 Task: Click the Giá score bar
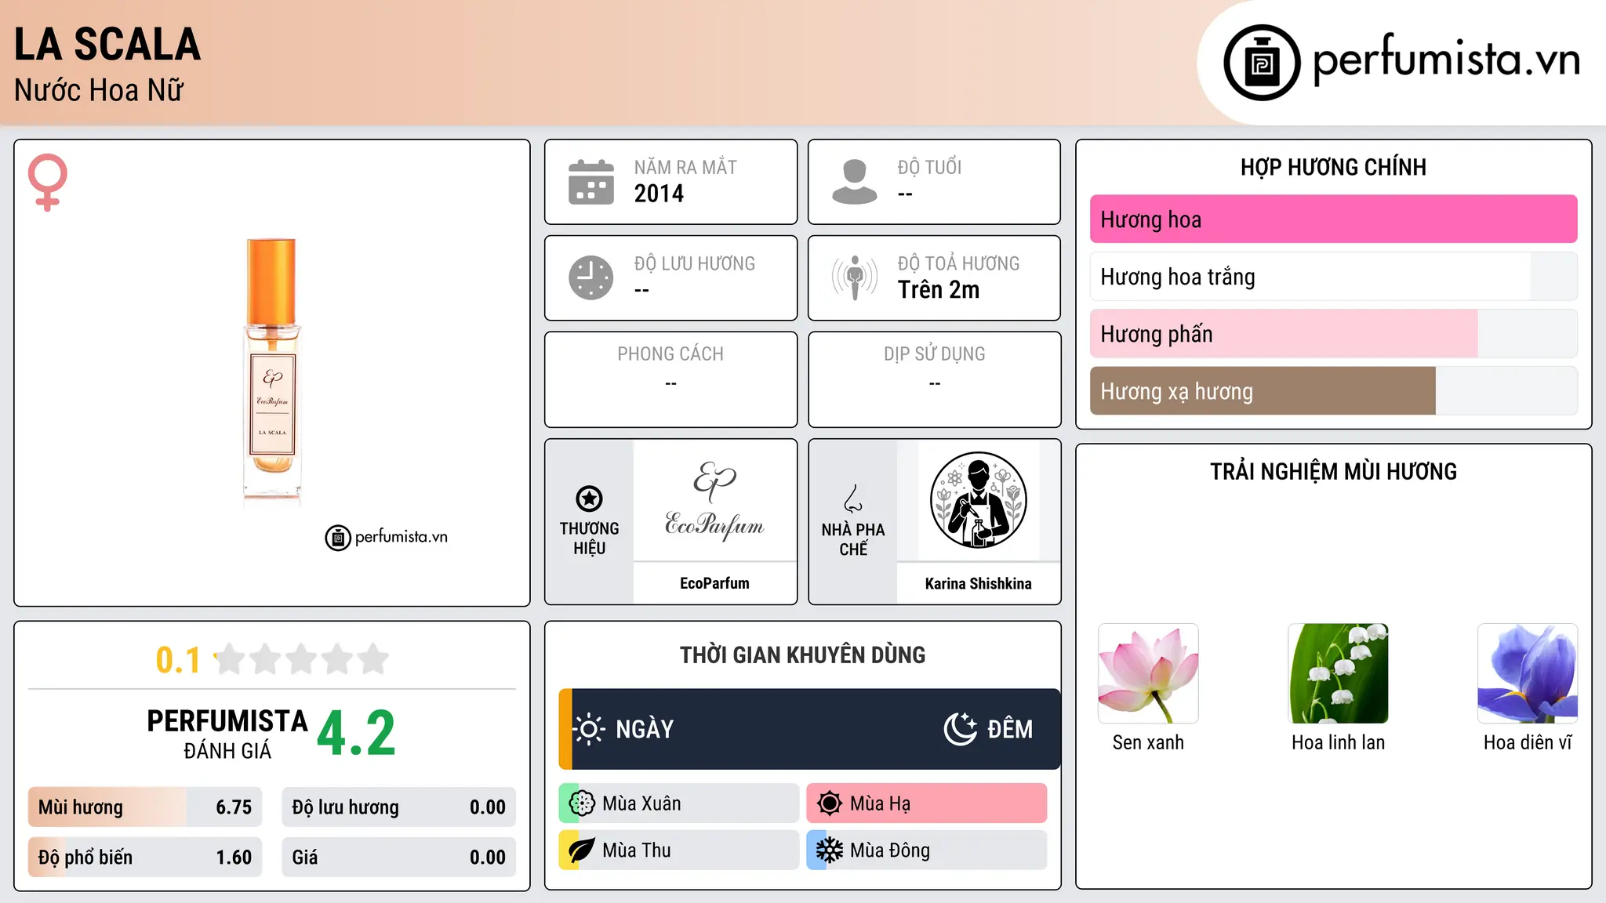(398, 858)
